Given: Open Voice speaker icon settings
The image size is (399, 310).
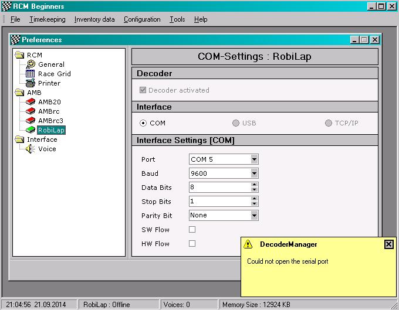Looking at the screenshot, I should pyautogui.click(x=31, y=149).
